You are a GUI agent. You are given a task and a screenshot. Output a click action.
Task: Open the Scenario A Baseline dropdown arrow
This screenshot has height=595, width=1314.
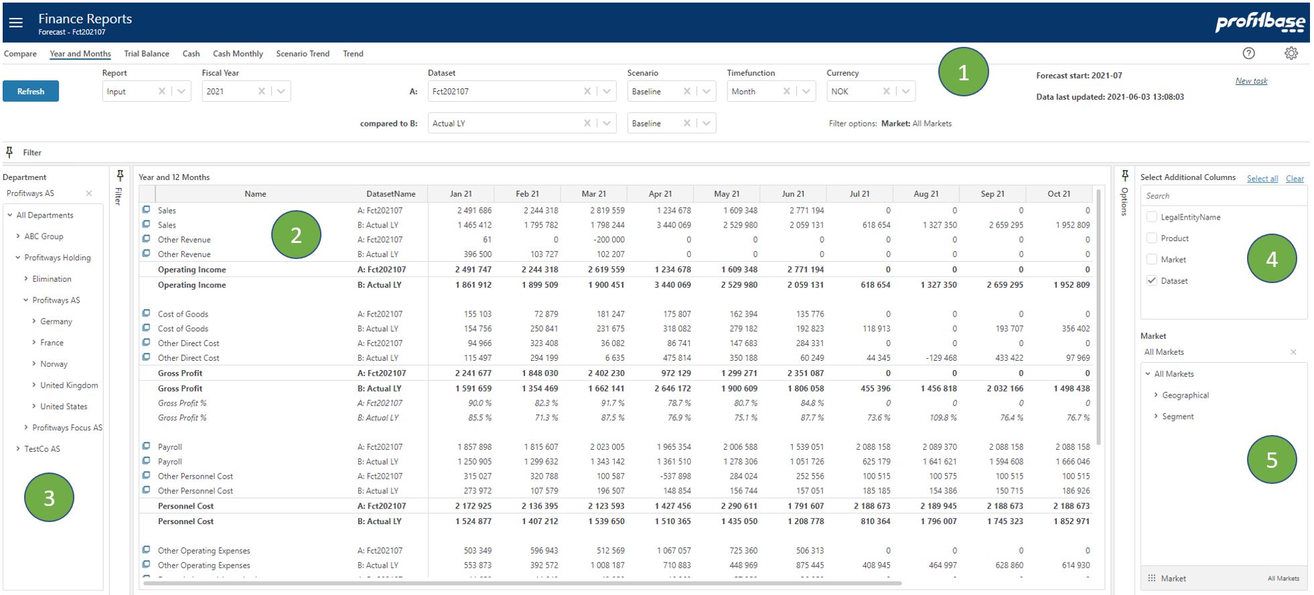(706, 91)
